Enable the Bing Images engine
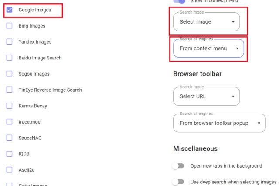 pyautogui.click(x=10, y=26)
